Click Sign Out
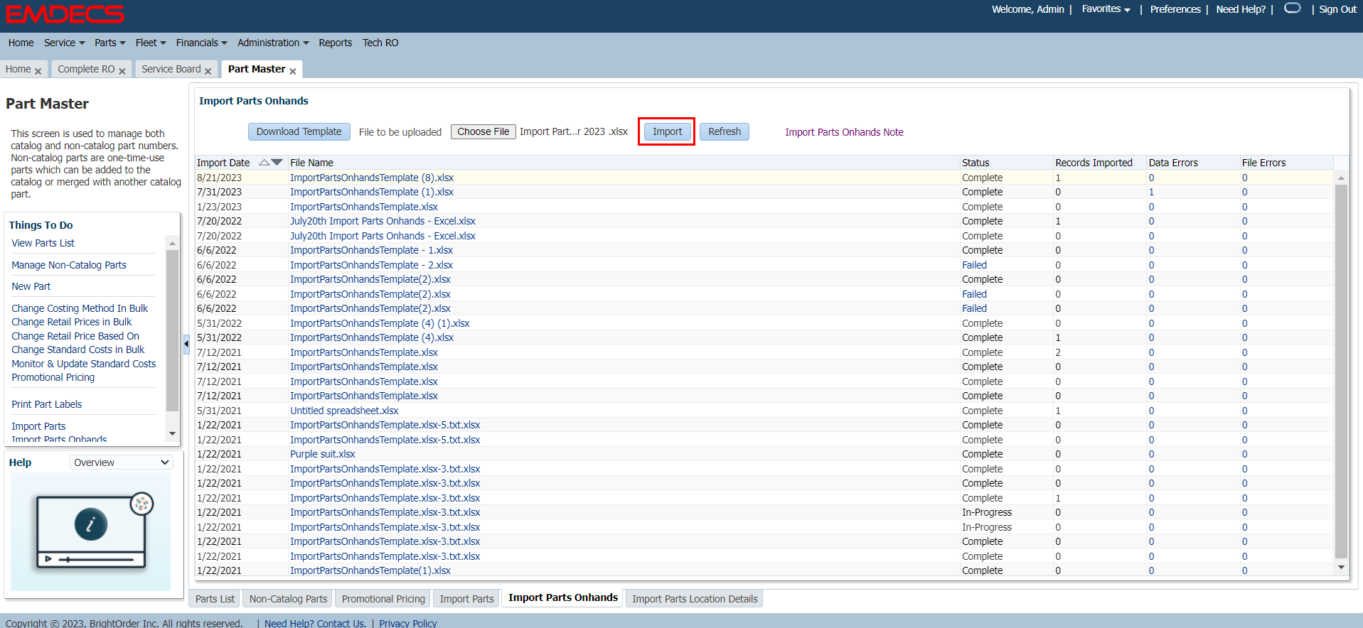This screenshot has width=1363, height=628. point(1338,9)
